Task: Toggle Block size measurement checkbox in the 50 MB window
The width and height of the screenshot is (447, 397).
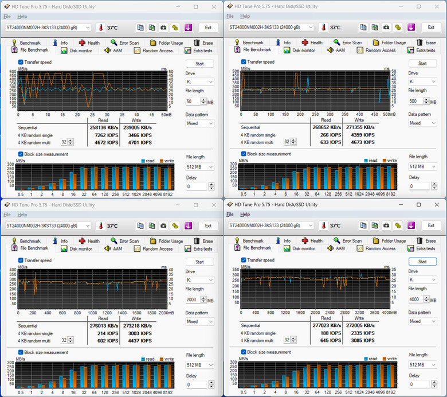Action: pos(21,154)
